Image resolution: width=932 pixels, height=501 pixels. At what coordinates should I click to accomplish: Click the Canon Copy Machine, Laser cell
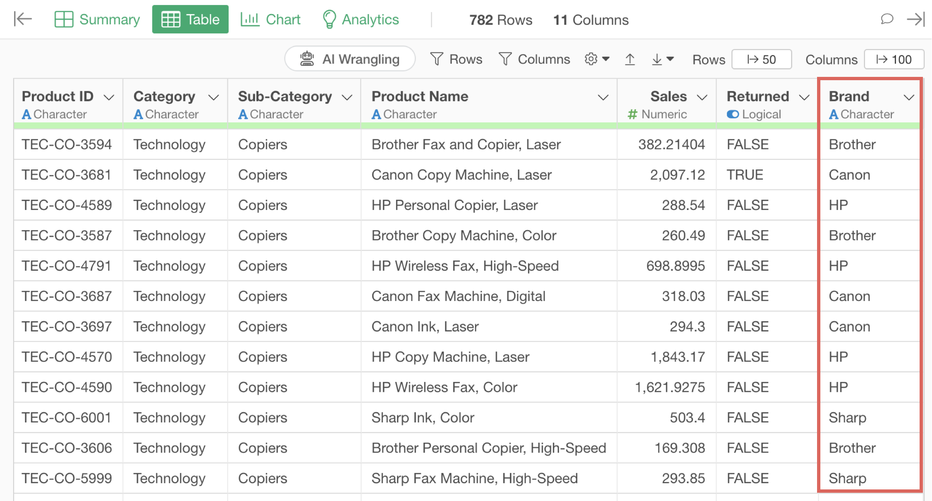(489, 175)
